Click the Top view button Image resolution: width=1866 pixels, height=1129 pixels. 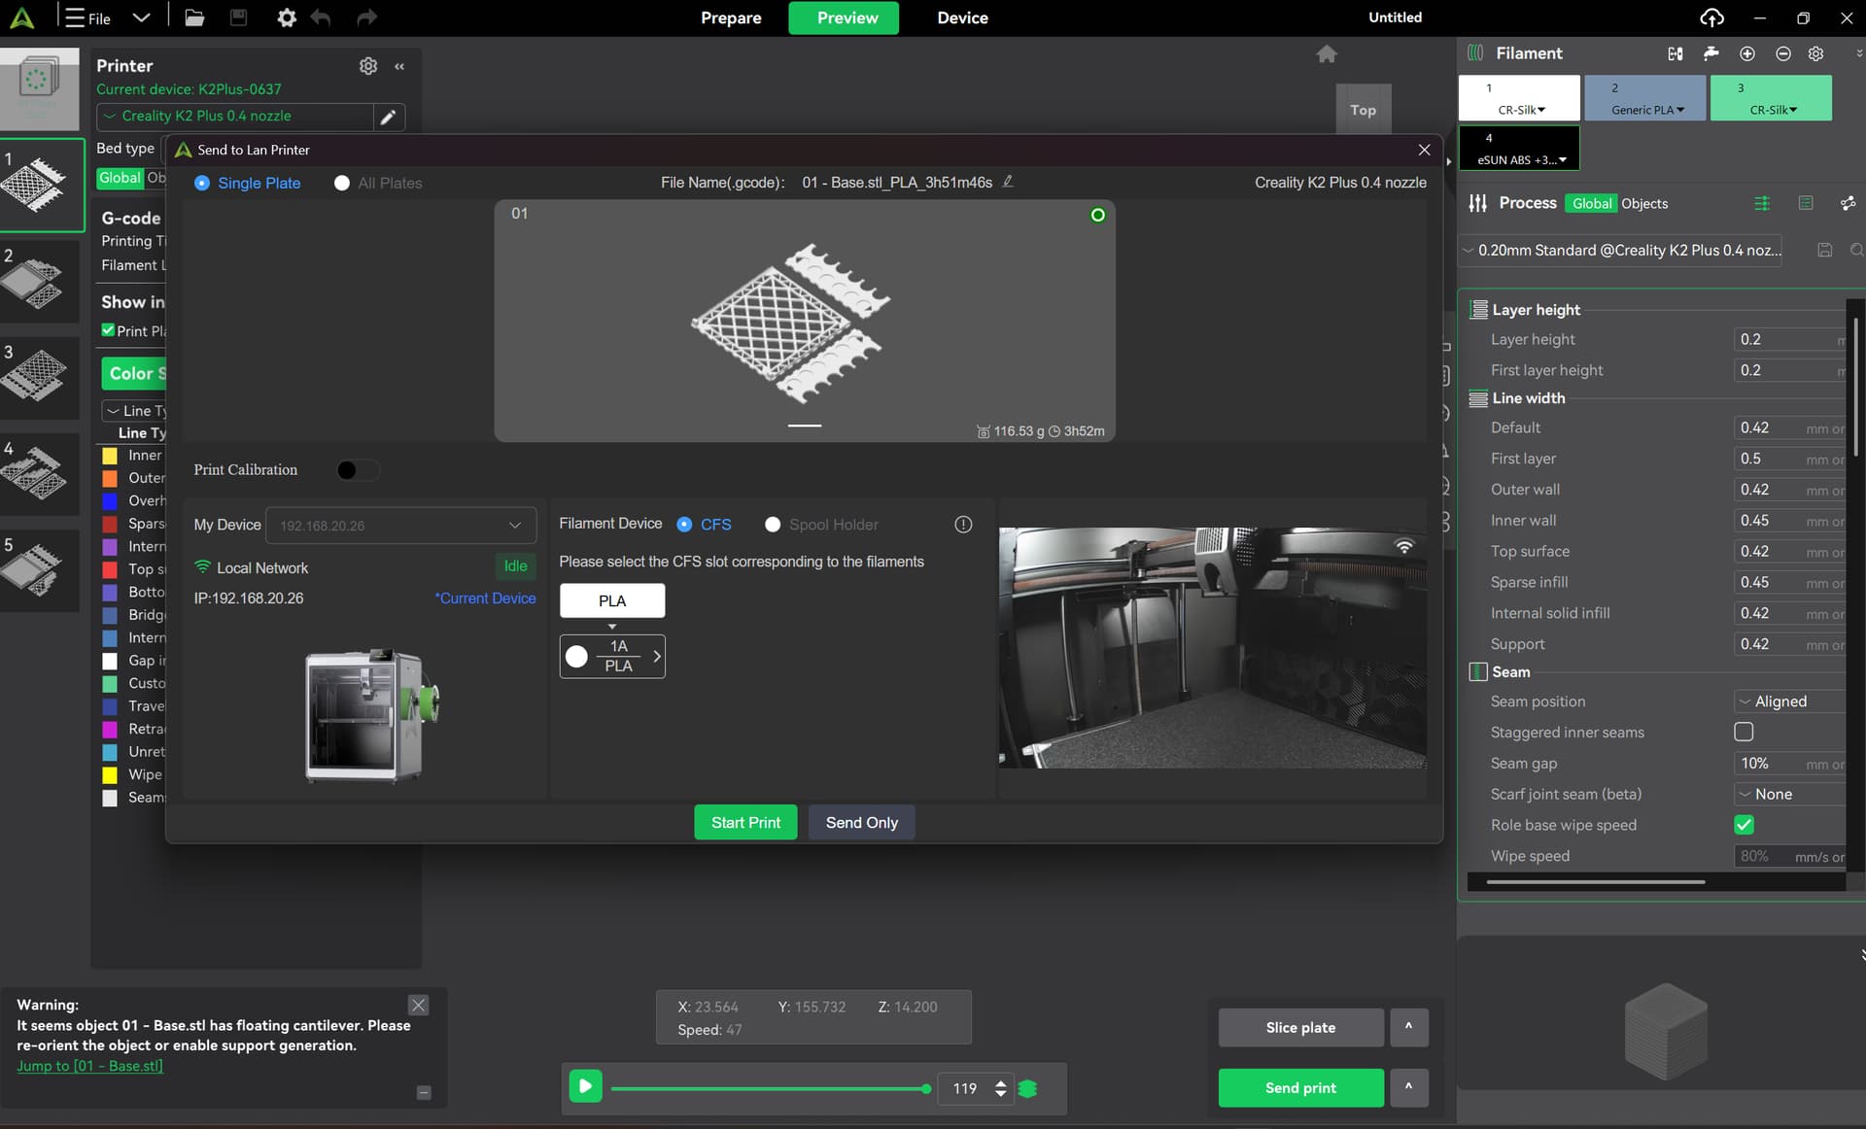tap(1363, 110)
